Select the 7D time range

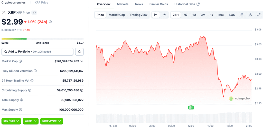(x=185, y=15)
